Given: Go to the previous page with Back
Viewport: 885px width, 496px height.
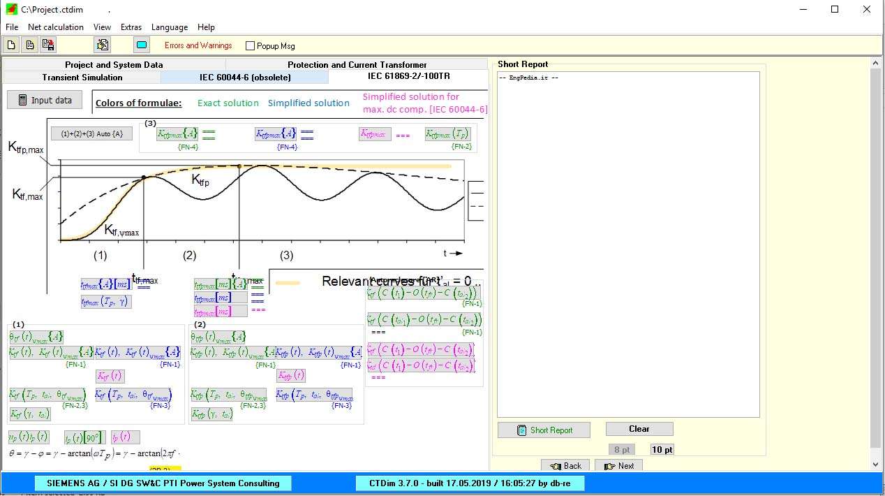Looking at the screenshot, I should coord(565,466).
